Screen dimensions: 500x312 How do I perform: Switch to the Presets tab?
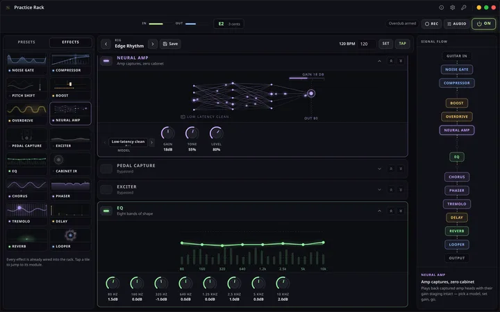click(26, 42)
